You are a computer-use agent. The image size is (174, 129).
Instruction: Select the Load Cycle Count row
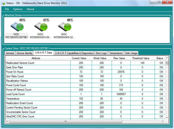tap(85, 94)
